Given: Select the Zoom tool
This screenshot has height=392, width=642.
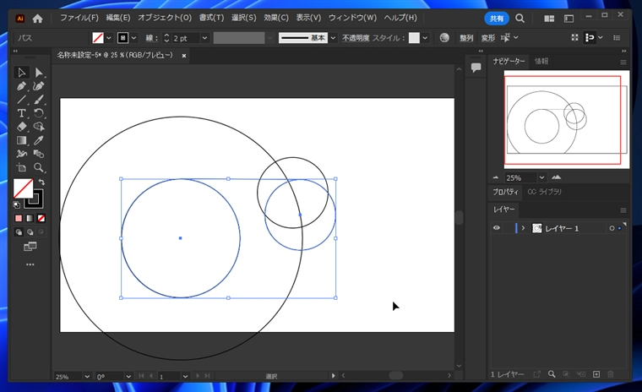Looking at the screenshot, I should click(x=39, y=167).
